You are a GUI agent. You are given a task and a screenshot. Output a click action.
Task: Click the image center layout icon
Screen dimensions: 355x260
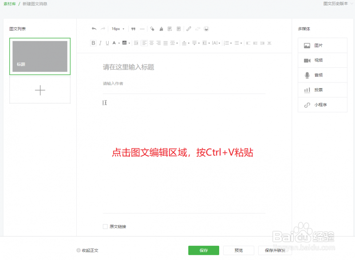coord(269,43)
